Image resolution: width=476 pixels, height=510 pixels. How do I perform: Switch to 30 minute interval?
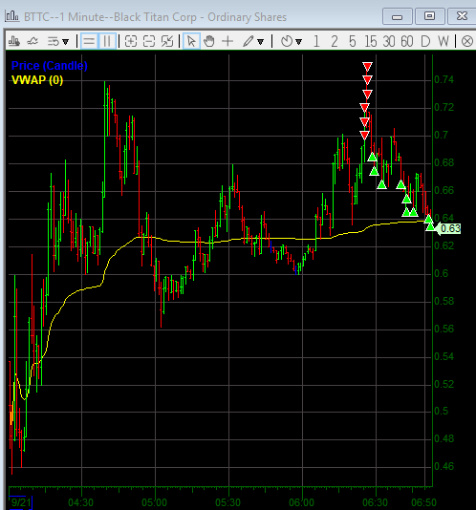(389, 42)
